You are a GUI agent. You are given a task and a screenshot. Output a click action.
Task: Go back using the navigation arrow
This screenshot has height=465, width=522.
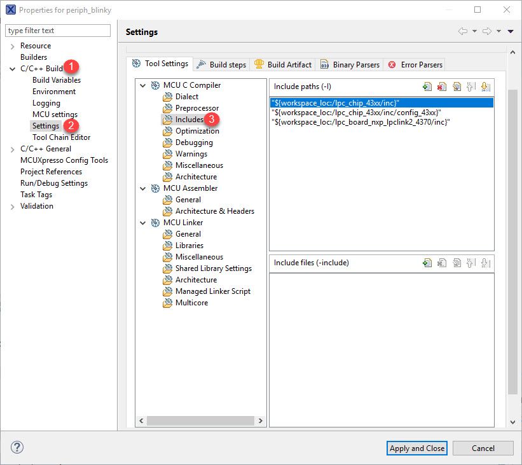point(463,31)
